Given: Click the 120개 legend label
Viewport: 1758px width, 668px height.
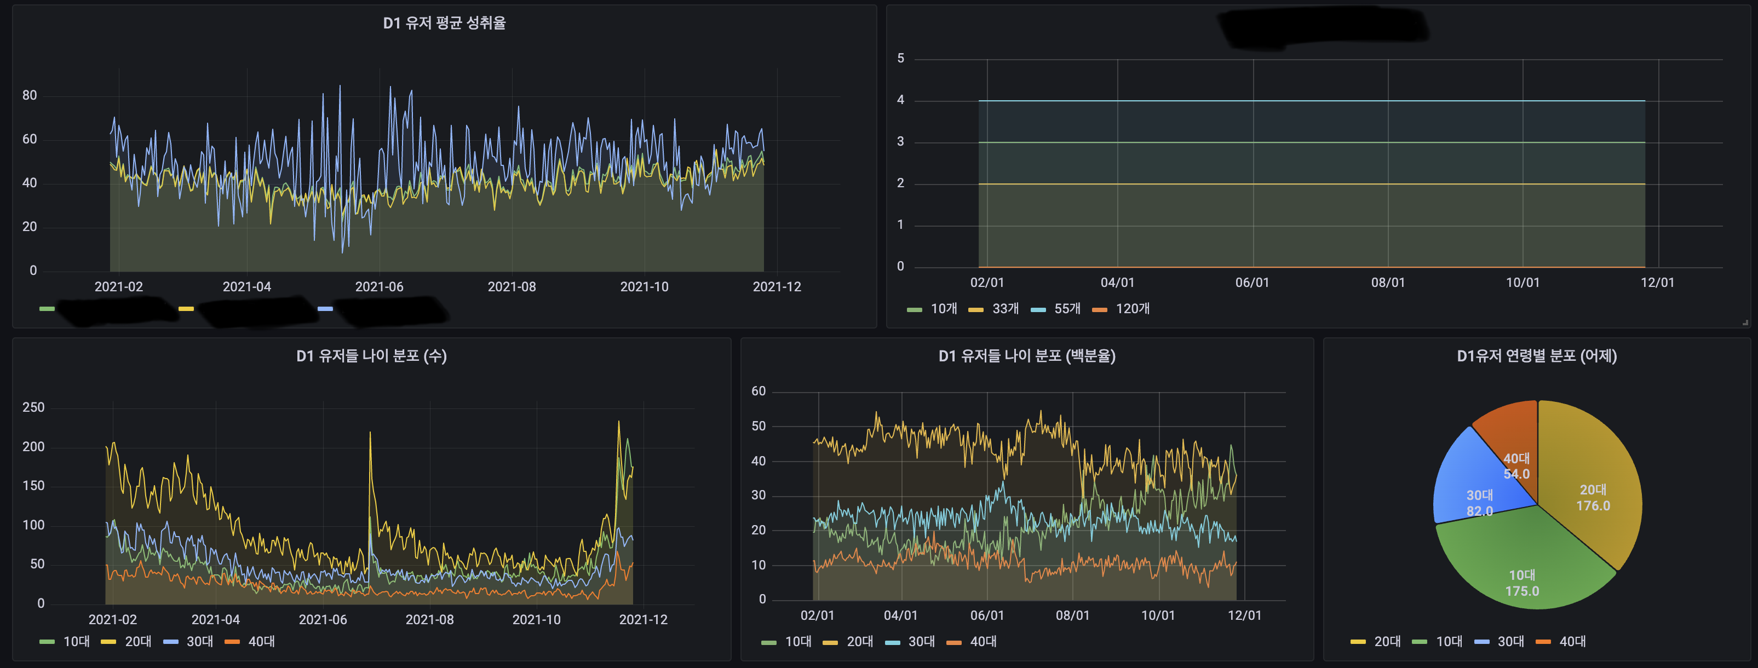Looking at the screenshot, I should [x=1132, y=309].
